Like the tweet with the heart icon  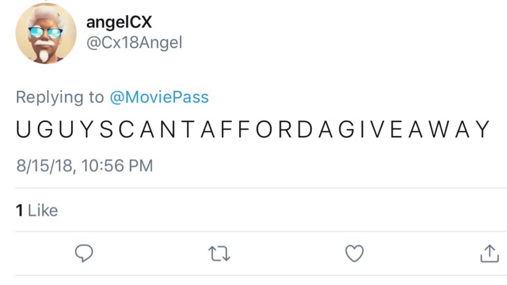point(355,253)
